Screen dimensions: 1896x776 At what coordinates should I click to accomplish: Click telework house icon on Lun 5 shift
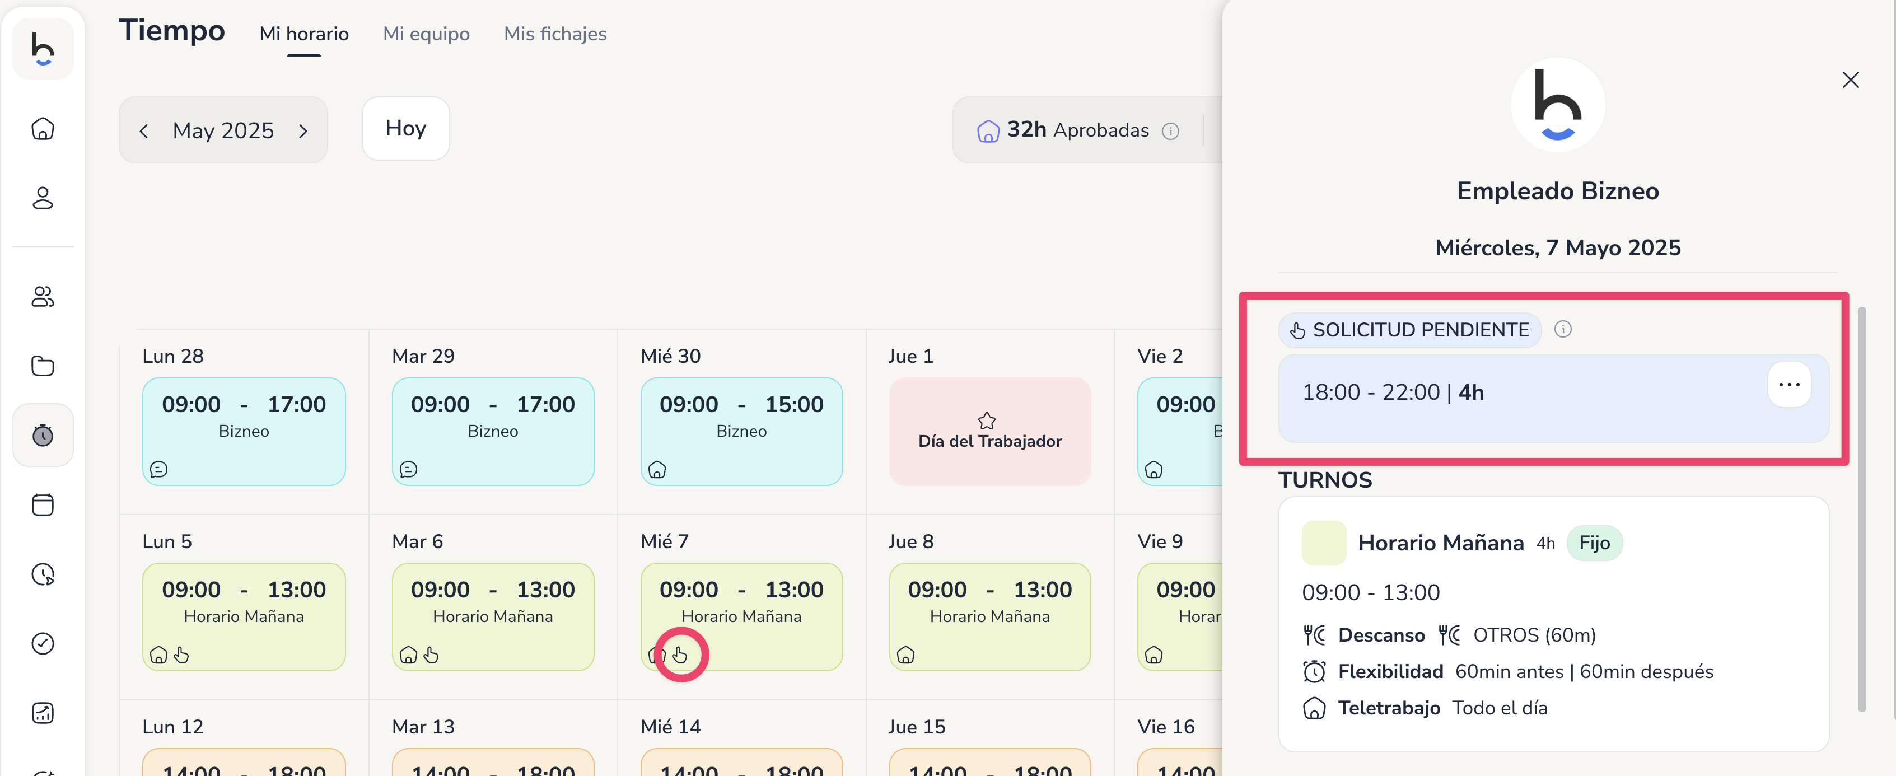tap(159, 655)
